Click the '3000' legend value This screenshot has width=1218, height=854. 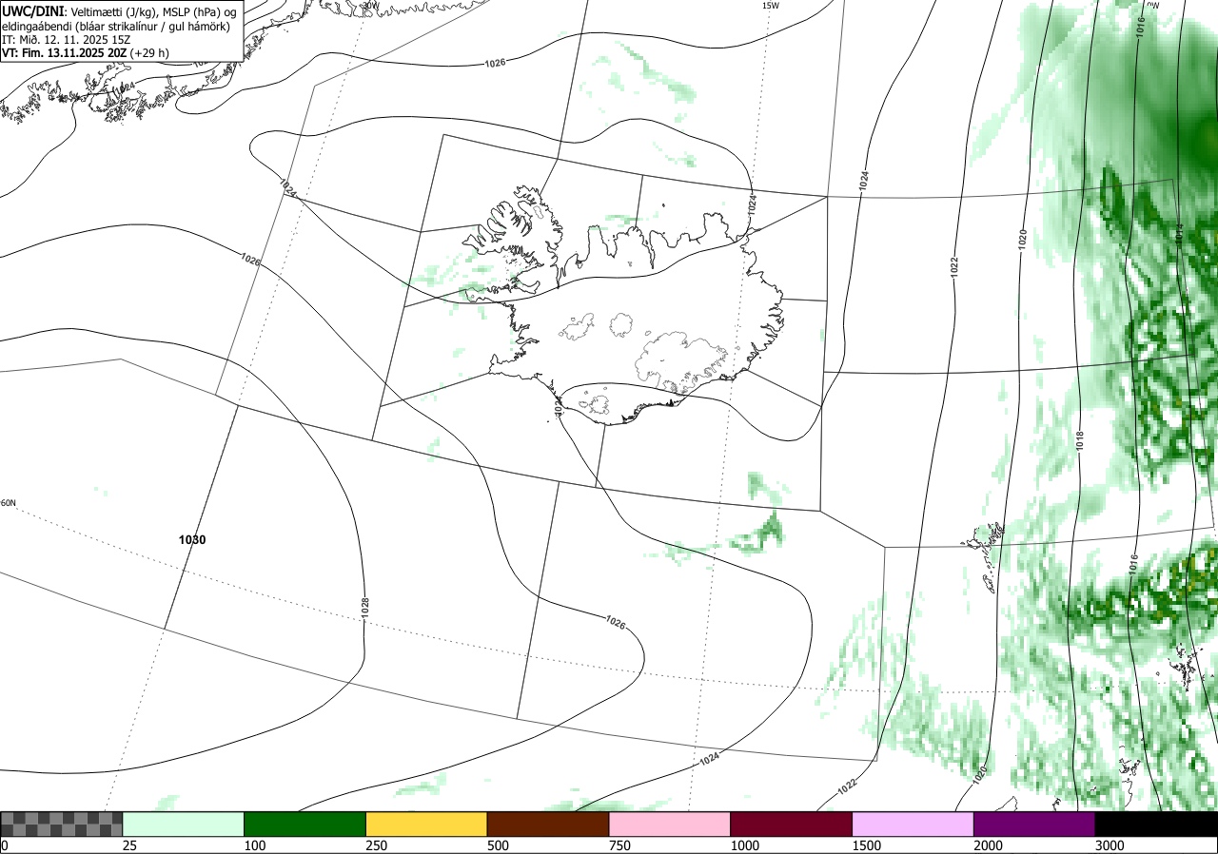[1110, 845]
